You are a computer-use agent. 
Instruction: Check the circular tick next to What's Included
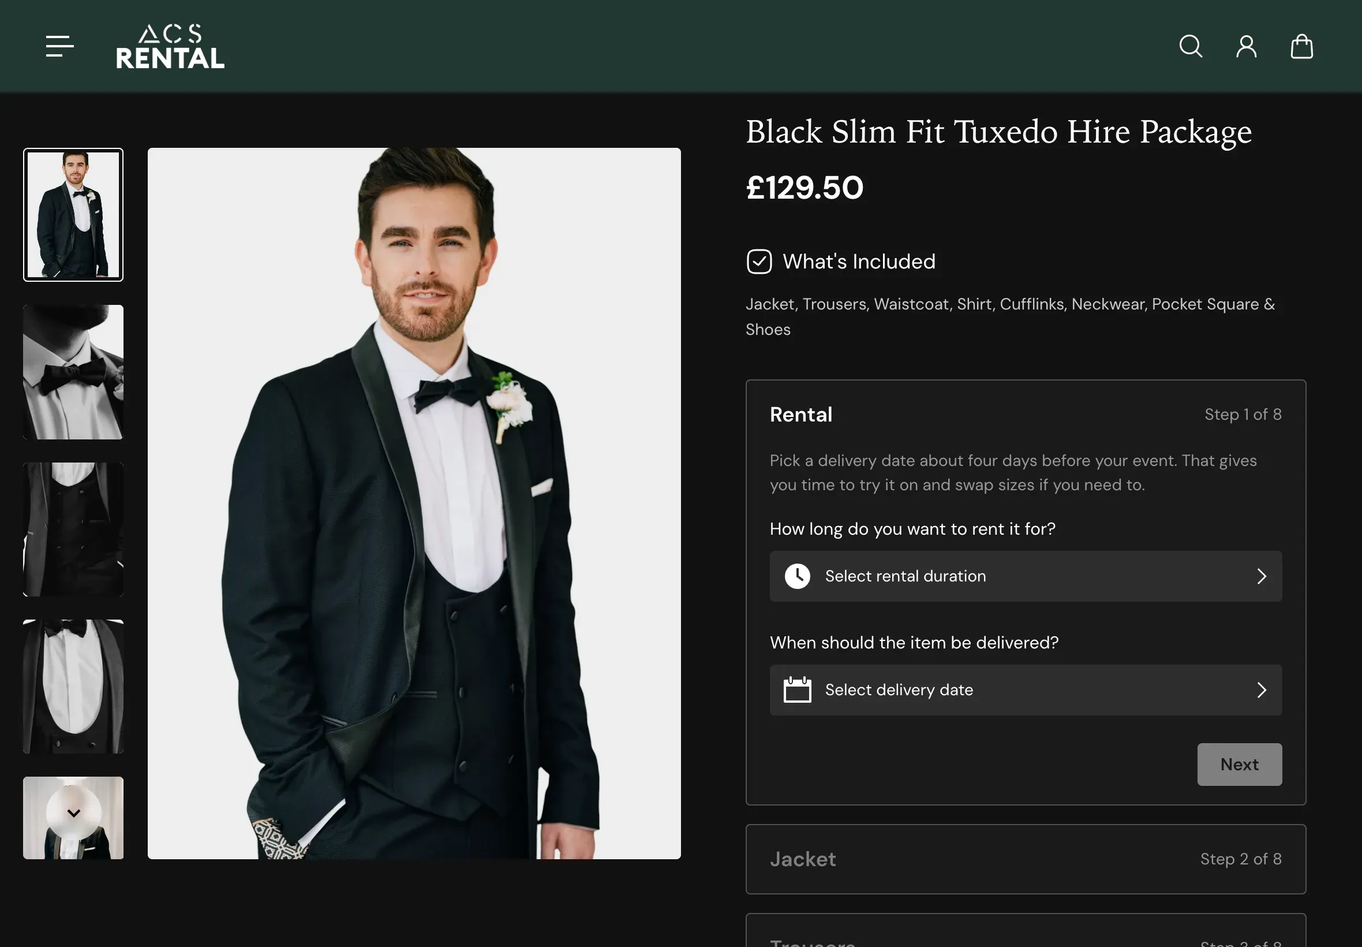click(x=759, y=261)
